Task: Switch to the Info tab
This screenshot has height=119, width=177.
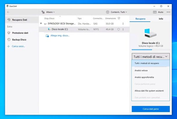Action: [x=161, y=19]
